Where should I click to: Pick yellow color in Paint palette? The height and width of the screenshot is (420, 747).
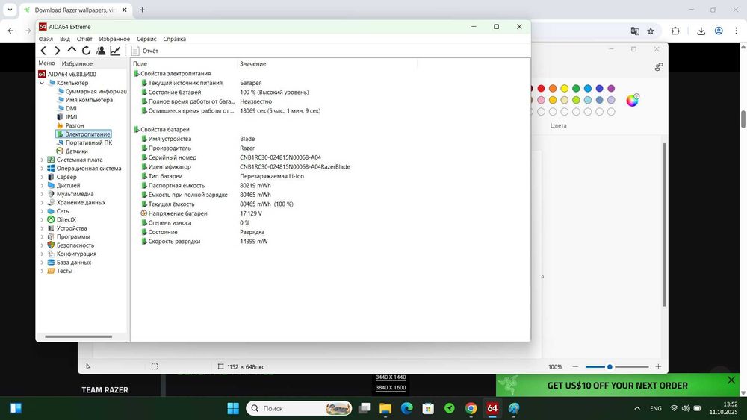point(565,89)
